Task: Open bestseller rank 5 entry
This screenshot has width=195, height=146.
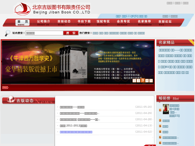Action: tap(171, 137)
